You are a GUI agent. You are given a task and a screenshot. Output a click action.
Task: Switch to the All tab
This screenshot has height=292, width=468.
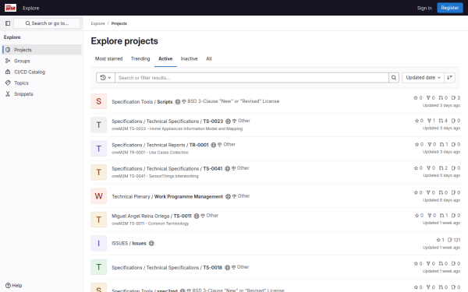click(209, 58)
